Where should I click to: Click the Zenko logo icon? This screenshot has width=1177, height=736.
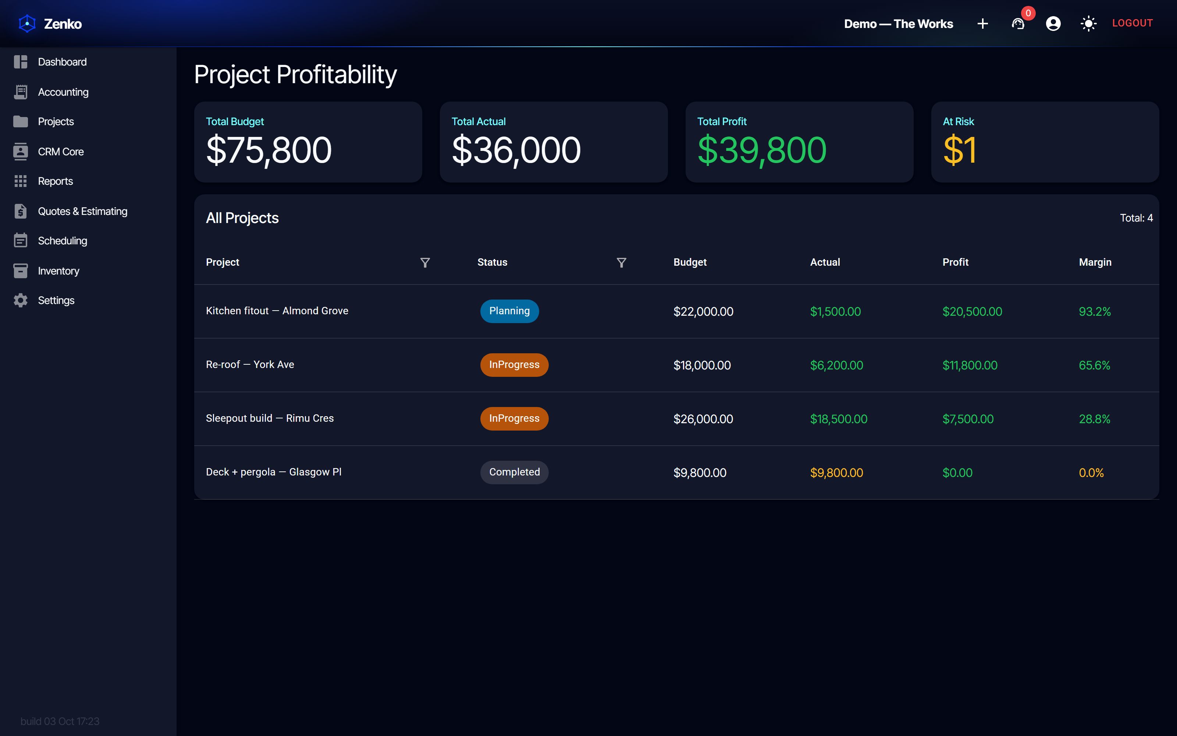tap(27, 23)
